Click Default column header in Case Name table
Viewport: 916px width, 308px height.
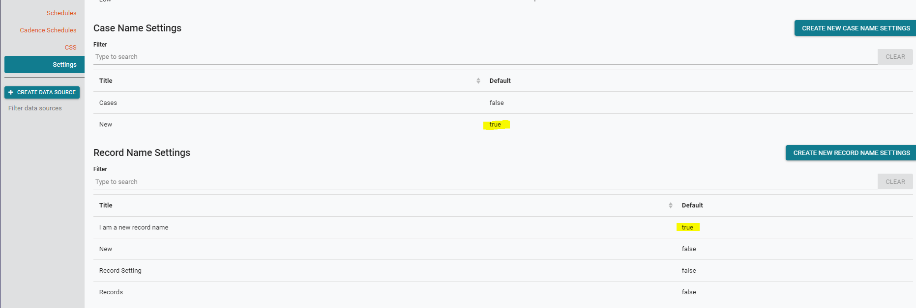click(x=500, y=81)
